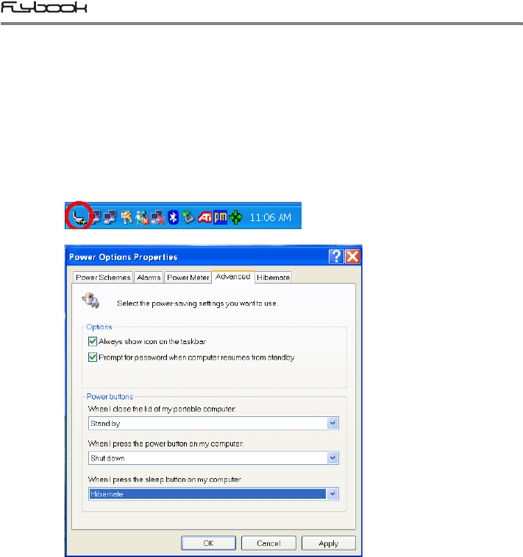Click the 'When I close the lid' label
The image size is (523, 557).
point(162,409)
